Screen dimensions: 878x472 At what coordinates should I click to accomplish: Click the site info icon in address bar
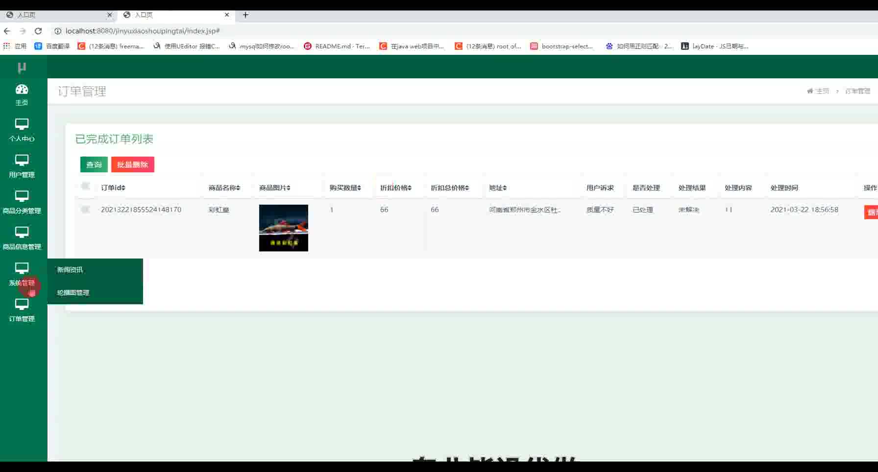point(57,31)
